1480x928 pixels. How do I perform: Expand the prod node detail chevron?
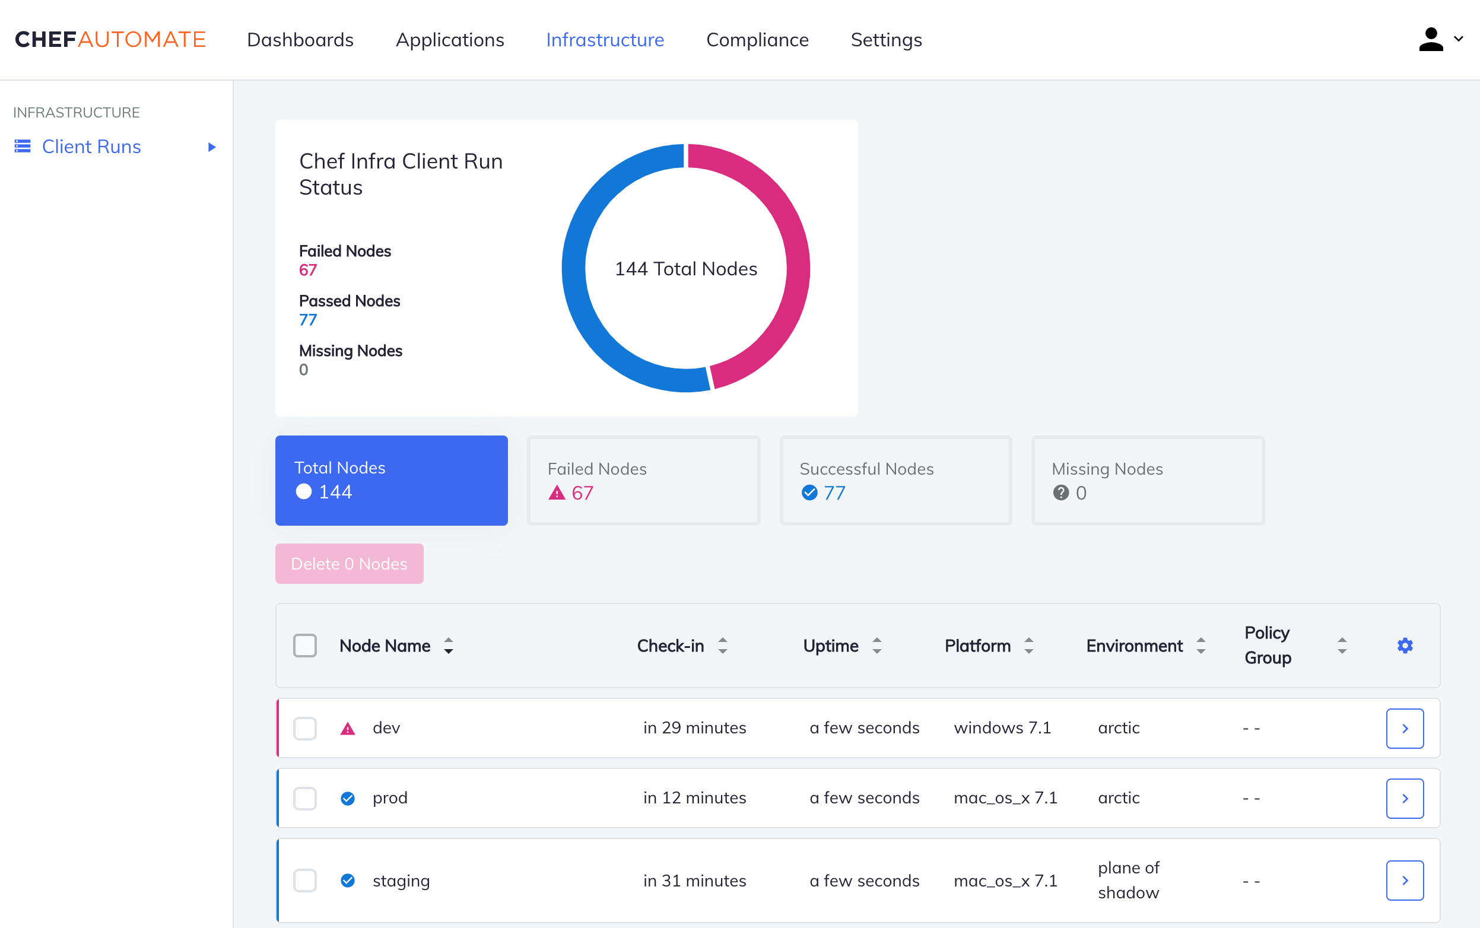click(1405, 799)
